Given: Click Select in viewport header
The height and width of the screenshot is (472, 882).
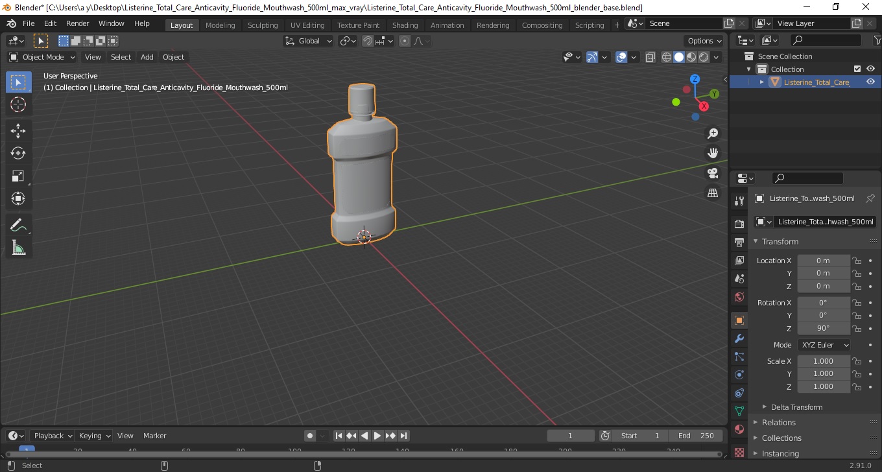Looking at the screenshot, I should click(x=121, y=57).
